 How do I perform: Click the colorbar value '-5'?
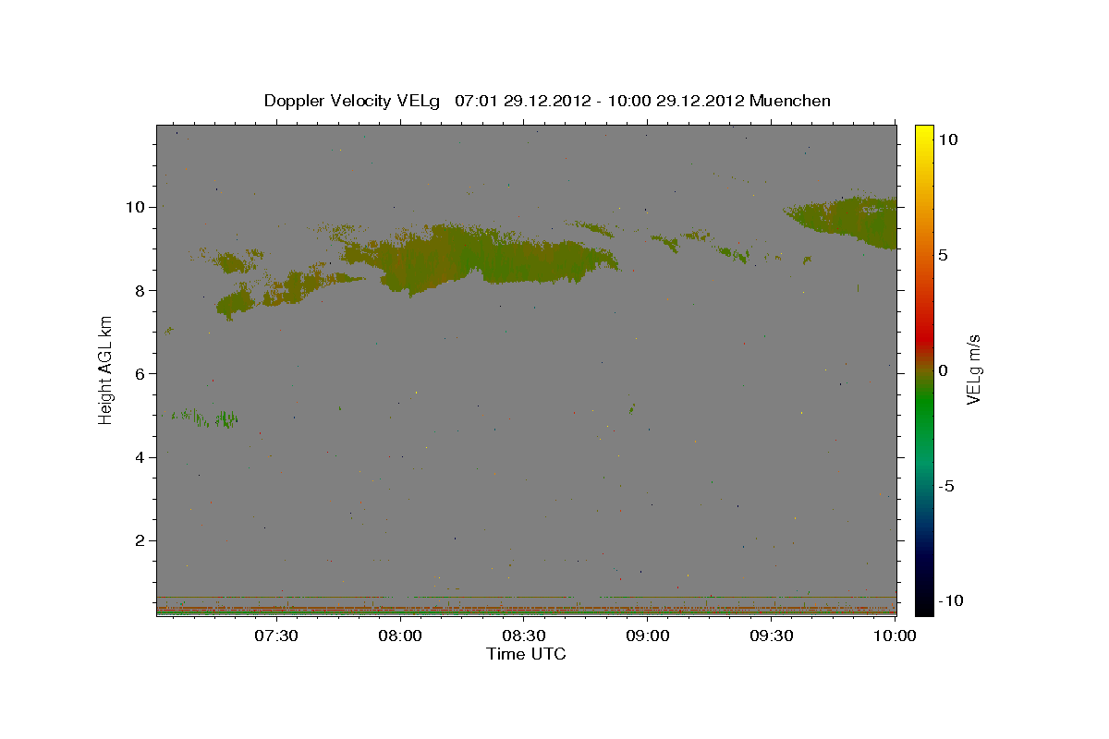[x=946, y=486]
